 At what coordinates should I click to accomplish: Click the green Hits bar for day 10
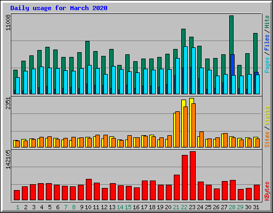click(87, 53)
